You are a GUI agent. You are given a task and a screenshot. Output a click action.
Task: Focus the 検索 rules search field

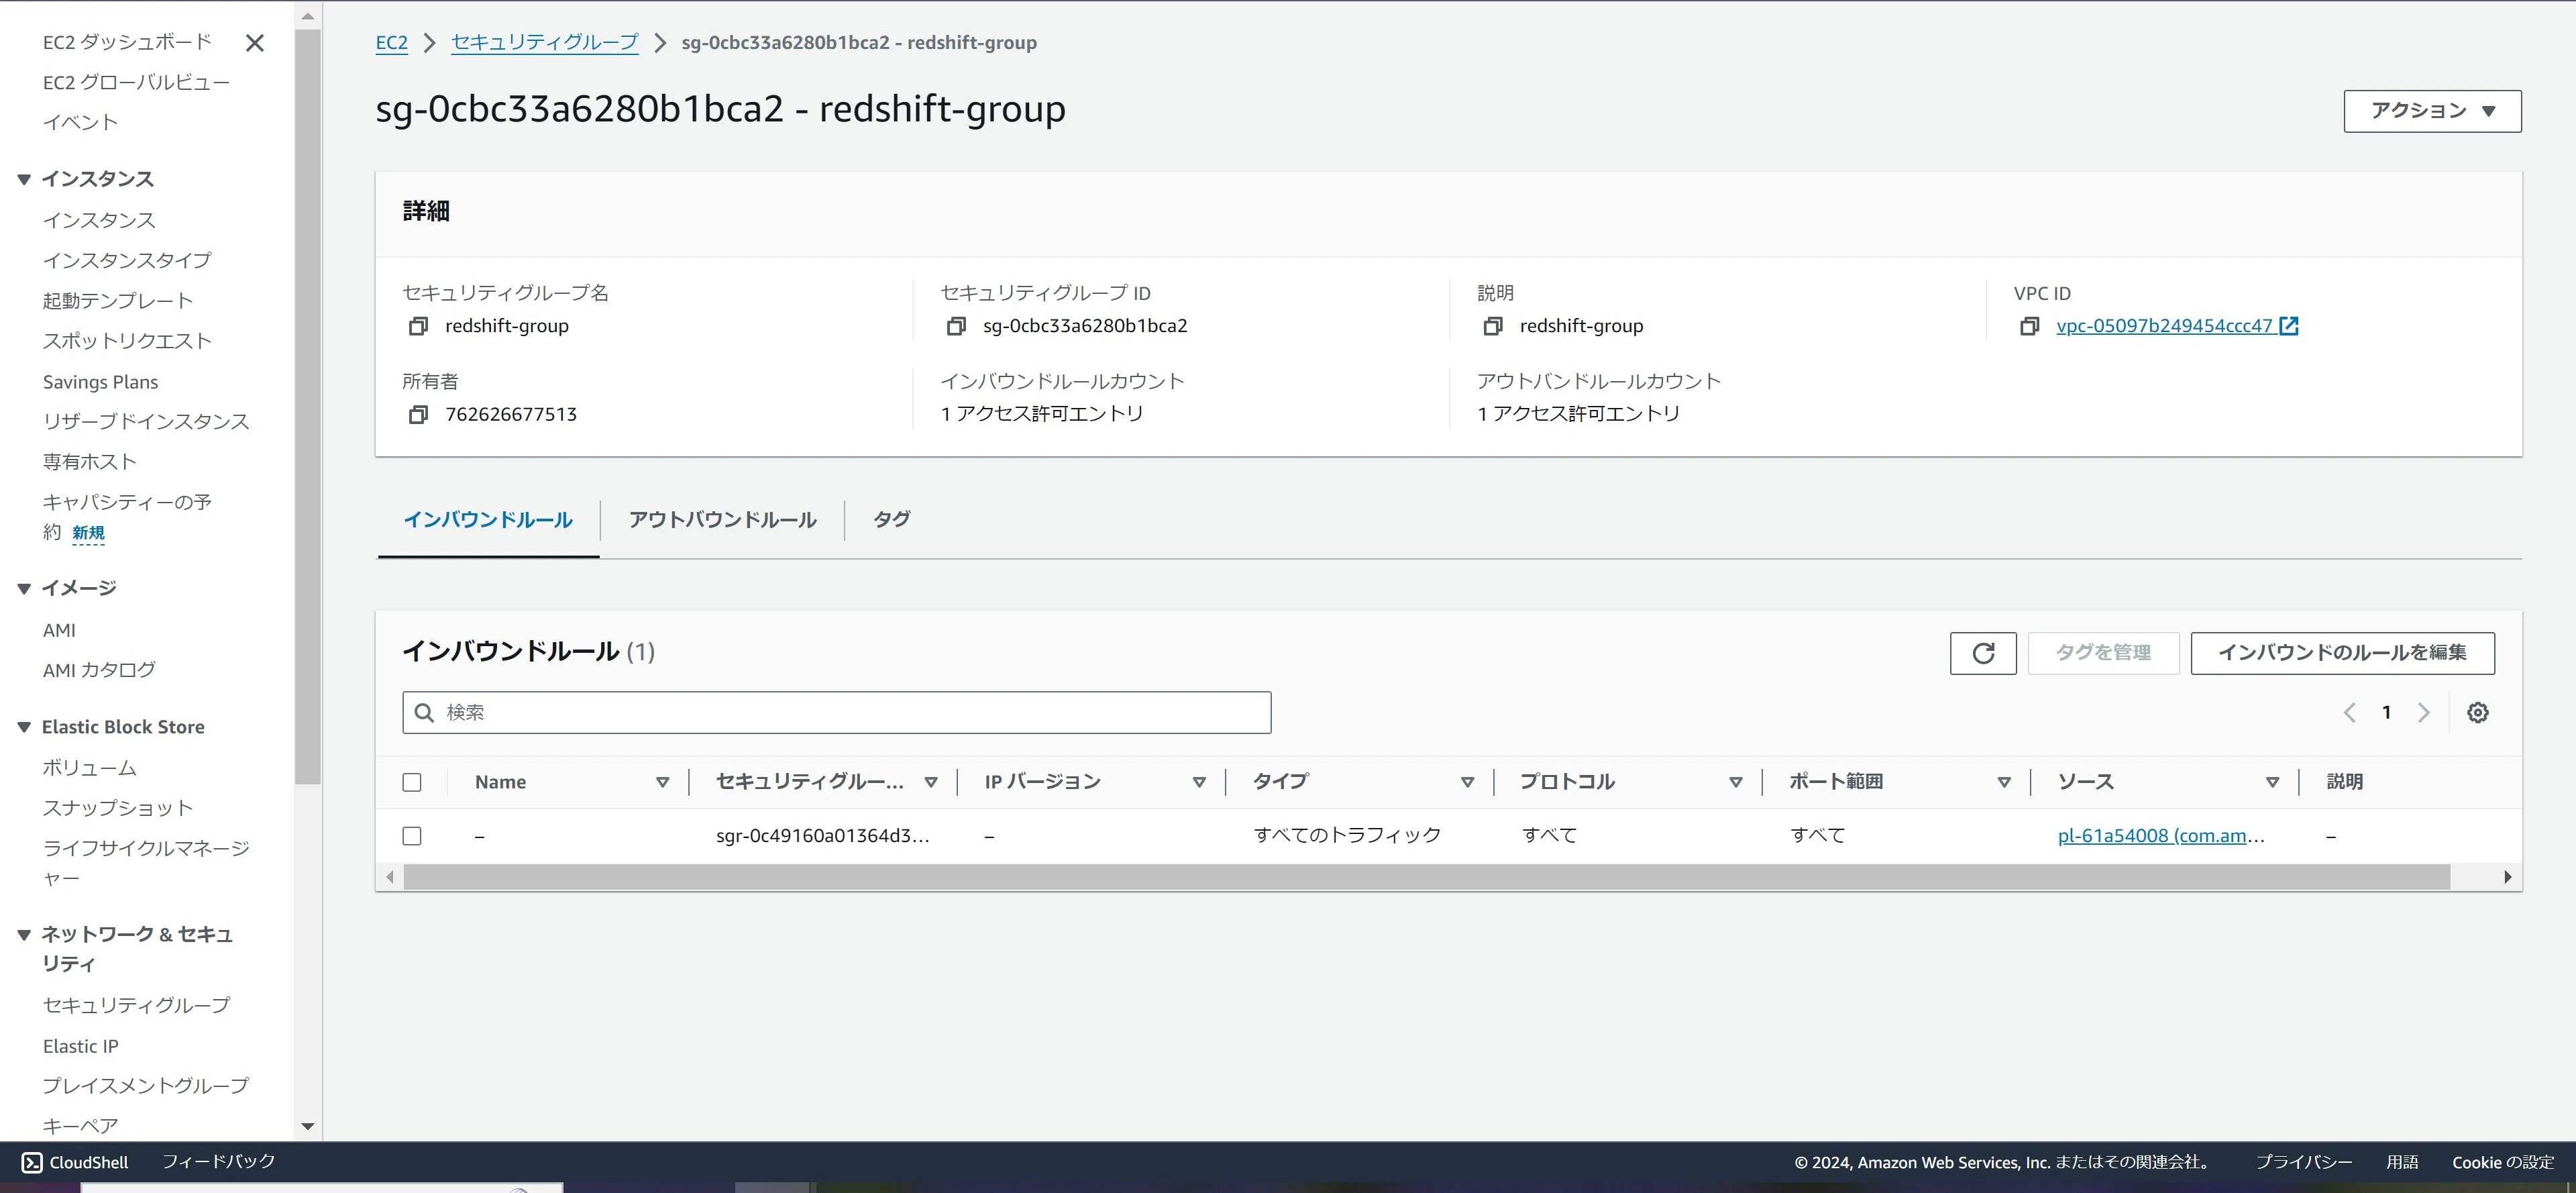click(x=836, y=713)
